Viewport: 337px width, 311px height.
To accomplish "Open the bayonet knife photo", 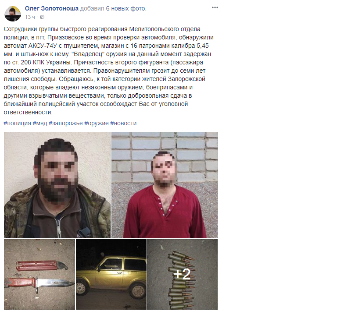I will point(39,274).
